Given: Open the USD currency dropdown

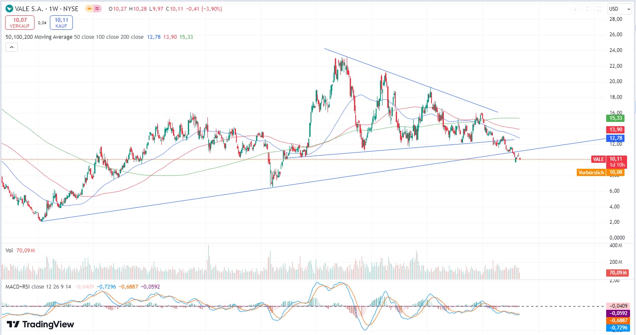Looking at the screenshot, I should [619, 9].
